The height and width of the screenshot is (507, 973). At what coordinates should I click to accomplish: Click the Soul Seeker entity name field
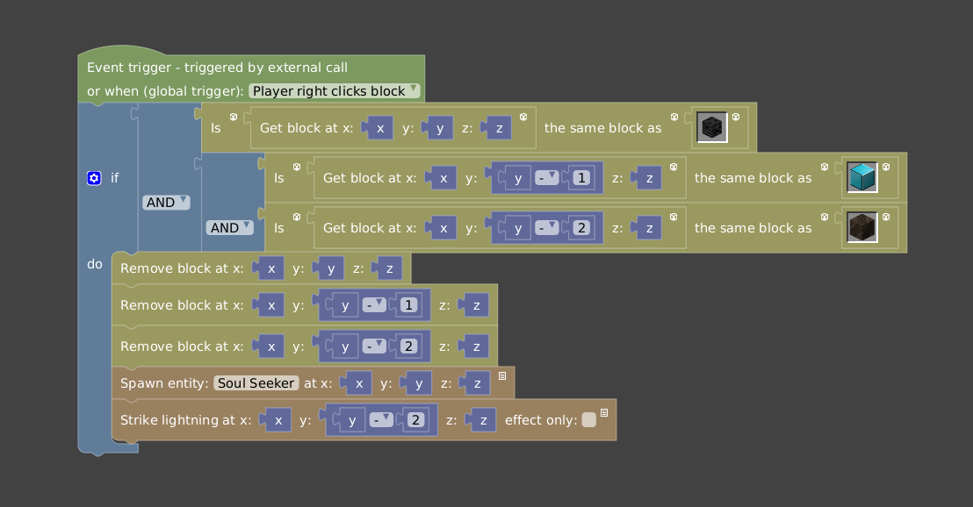[x=256, y=382]
